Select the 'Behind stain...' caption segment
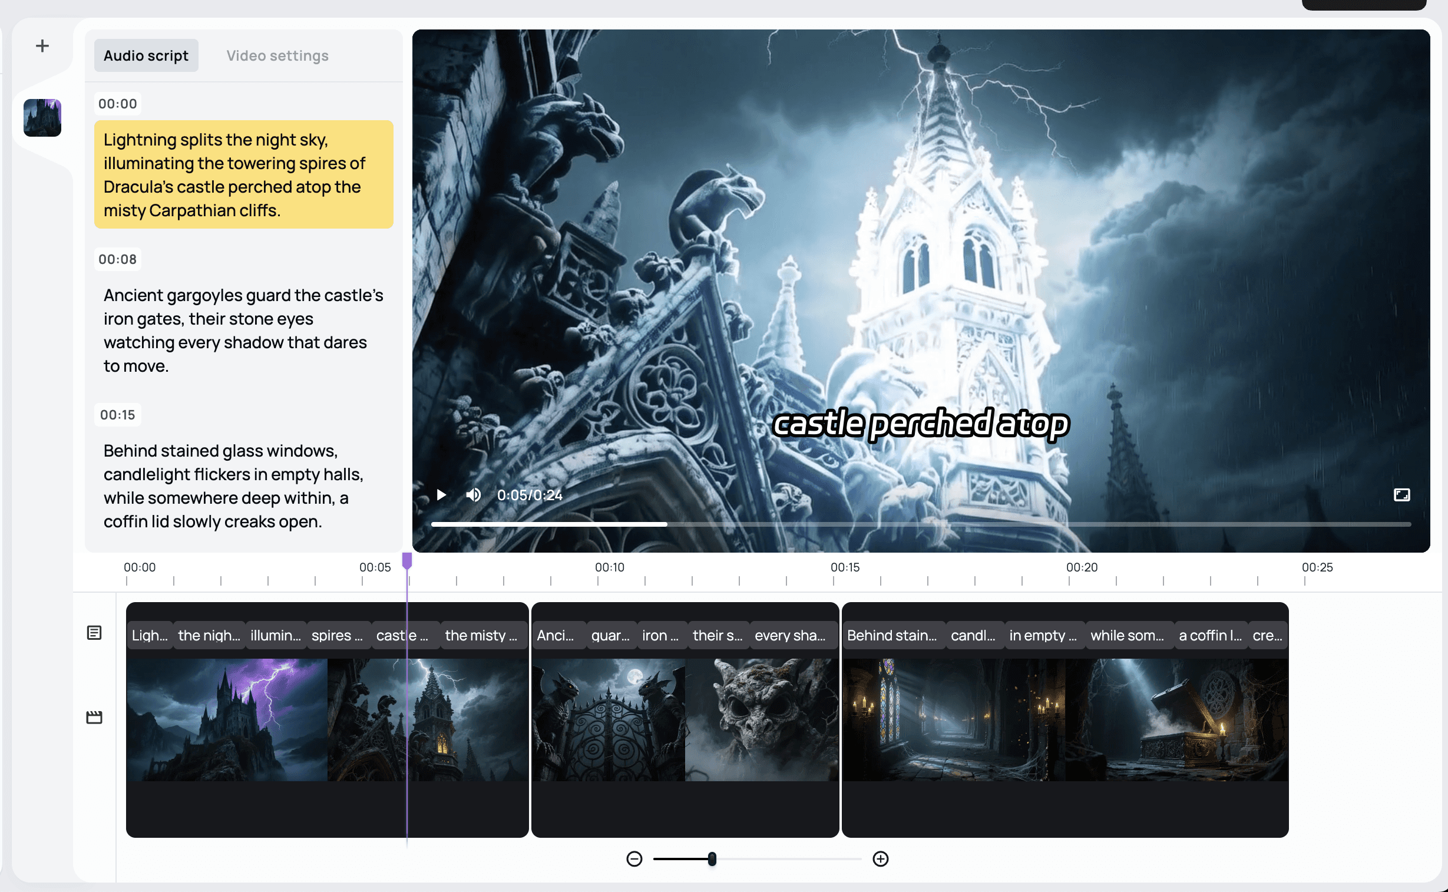This screenshot has width=1448, height=892. click(x=892, y=635)
